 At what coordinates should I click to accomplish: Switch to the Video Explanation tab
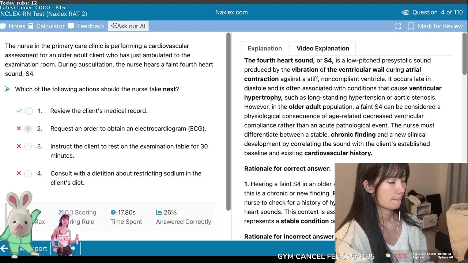click(x=323, y=48)
